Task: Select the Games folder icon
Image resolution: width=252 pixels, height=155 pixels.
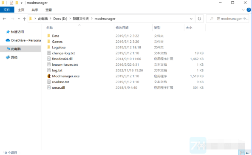Action: click(x=49, y=42)
